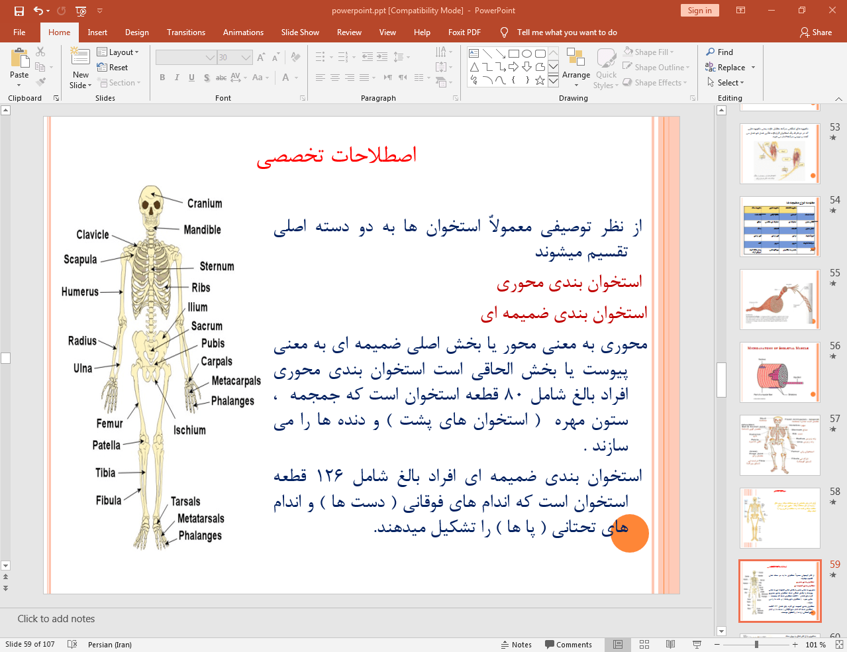Click the Align Left paragraph icon
Image resolution: width=847 pixels, height=652 pixels.
click(x=320, y=78)
